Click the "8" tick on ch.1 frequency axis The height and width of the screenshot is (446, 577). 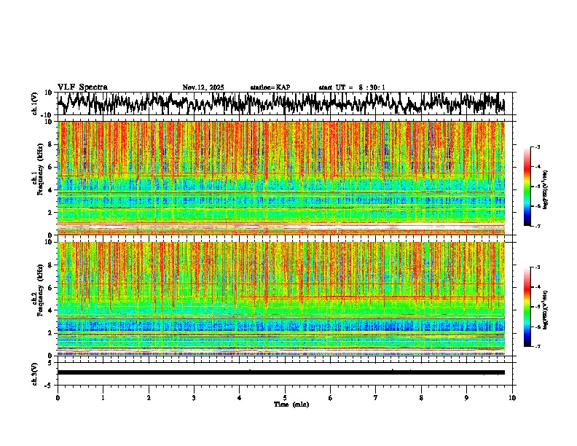tap(52, 144)
